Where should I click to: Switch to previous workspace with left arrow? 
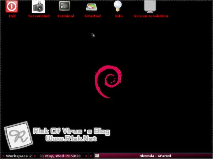3,156
